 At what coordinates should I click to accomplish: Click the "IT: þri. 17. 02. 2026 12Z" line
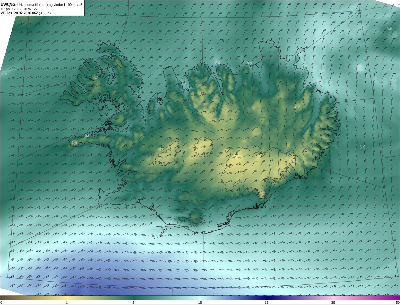tap(19, 9)
